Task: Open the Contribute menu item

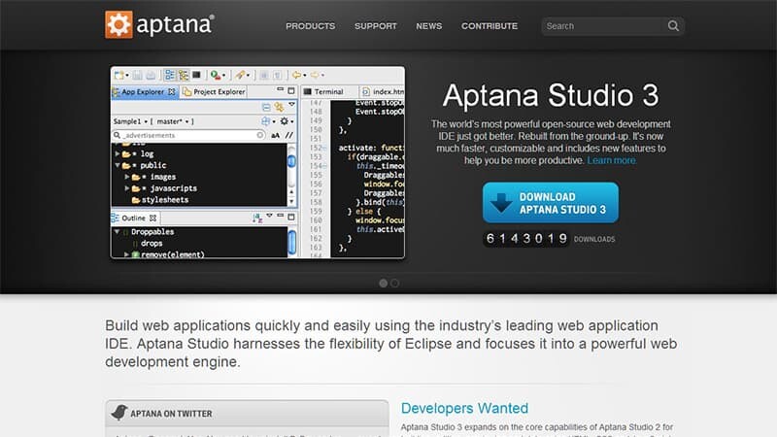Action: (x=490, y=26)
